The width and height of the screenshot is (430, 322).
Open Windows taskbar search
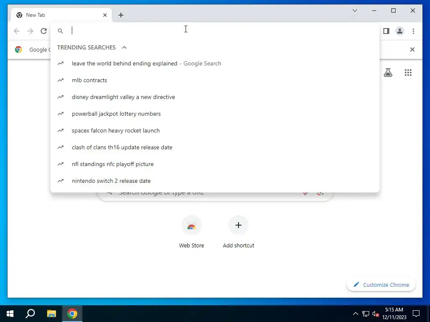click(30, 314)
